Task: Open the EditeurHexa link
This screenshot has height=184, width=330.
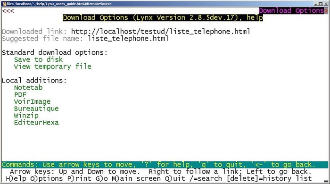Action: click(x=36, y=123)
